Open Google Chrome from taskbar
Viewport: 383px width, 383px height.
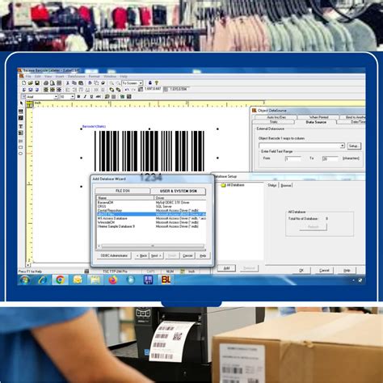click(x=60, y=280)
